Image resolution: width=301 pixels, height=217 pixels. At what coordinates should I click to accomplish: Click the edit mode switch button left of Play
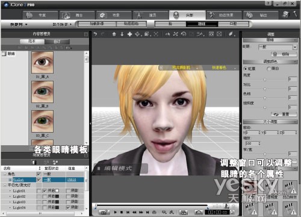point(104,212)
